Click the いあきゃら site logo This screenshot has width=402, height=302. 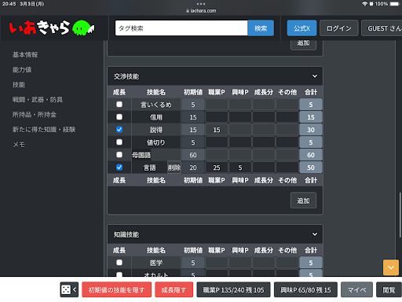click(x=52, y=28)
